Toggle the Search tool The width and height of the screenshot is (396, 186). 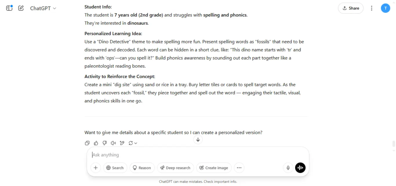(115, 168)
